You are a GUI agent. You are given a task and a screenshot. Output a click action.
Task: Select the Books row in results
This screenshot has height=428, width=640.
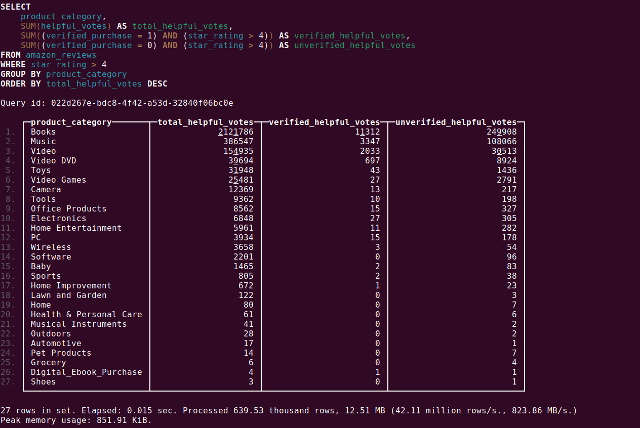(x=43, y=132)
